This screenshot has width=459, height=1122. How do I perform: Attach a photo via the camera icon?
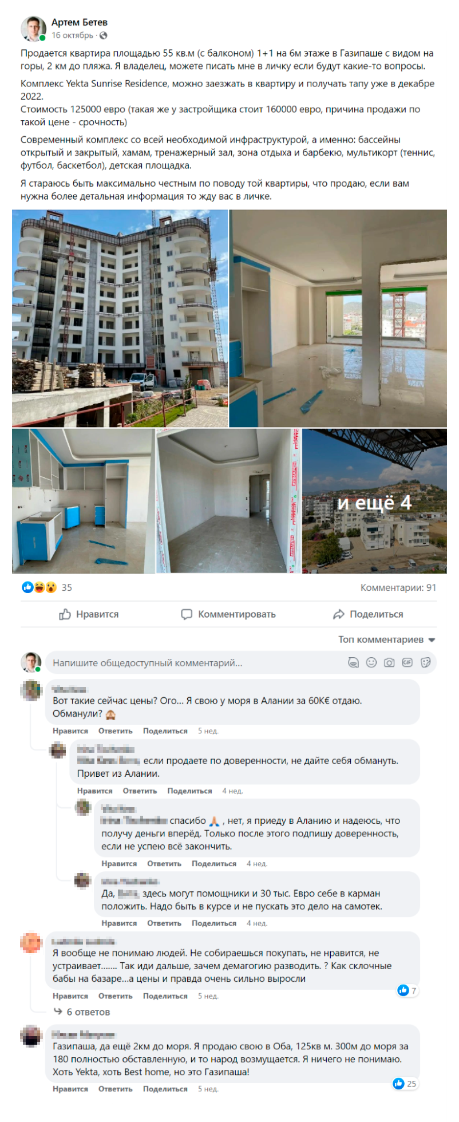[389, 662]
